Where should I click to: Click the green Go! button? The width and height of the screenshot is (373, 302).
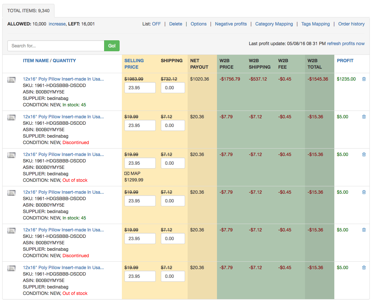pos(112,46)
